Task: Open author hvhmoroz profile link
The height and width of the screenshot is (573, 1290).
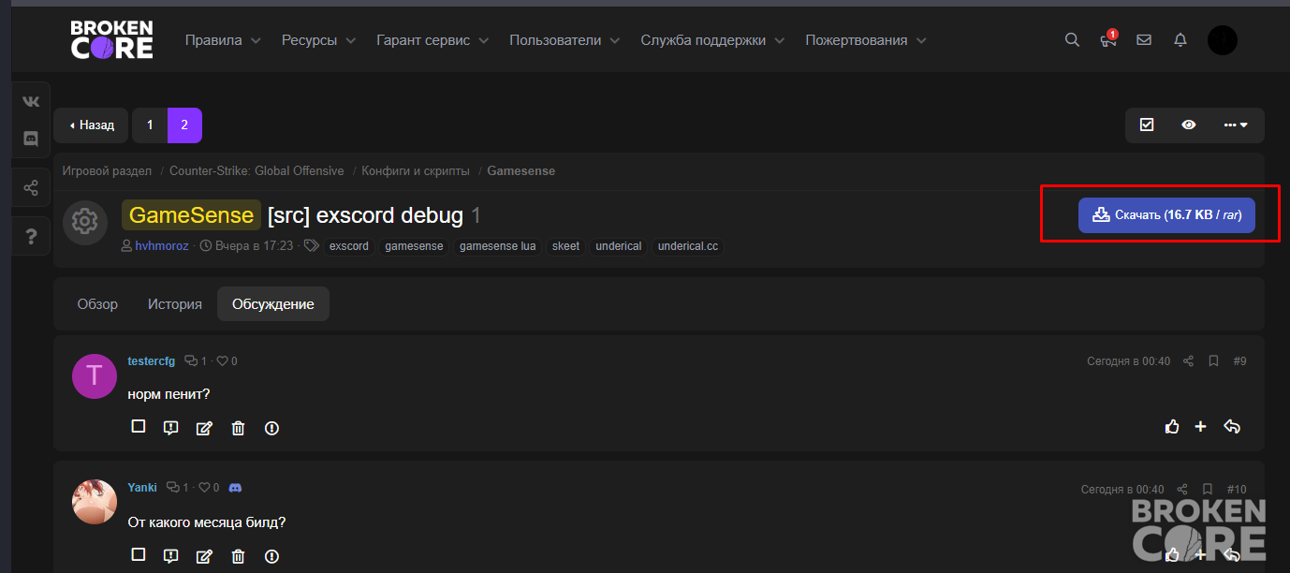Action: pyautogui.click(x=162, y=246)
